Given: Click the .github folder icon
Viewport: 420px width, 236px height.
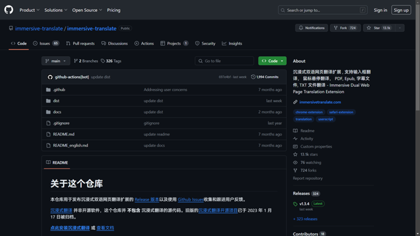Looking at the screenshot, I should (x=48, y=90).
